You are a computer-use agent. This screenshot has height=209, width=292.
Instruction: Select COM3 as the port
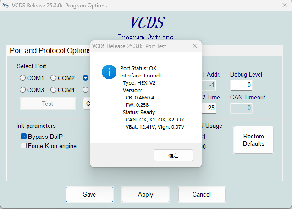point(23,90)
